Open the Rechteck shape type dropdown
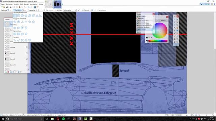216x121 pixels. (x=18, y=10)
